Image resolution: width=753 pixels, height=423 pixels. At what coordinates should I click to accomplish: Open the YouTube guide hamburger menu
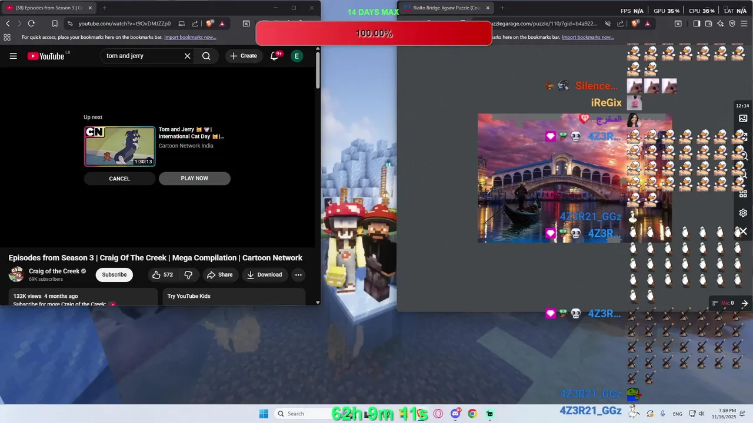[14, 56]
